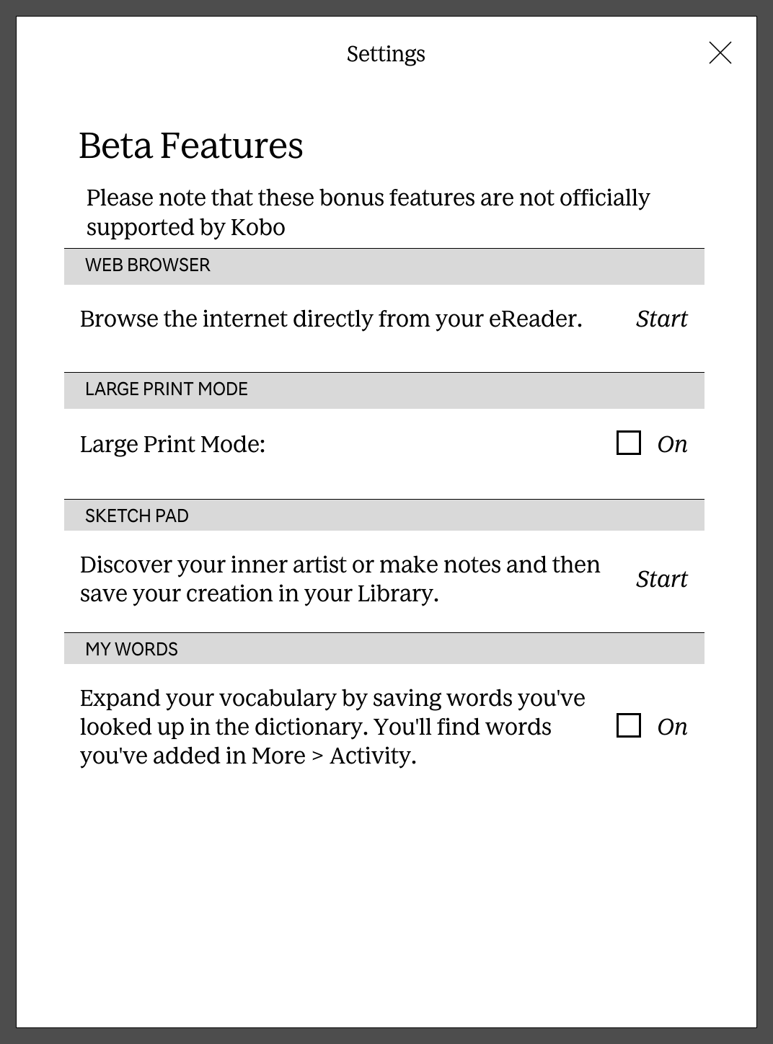
Task: Click the not officially supported by Kobo notice
Action: [368, 212]
